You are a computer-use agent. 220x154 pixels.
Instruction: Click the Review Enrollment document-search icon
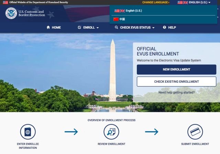(x=111, y=132)
